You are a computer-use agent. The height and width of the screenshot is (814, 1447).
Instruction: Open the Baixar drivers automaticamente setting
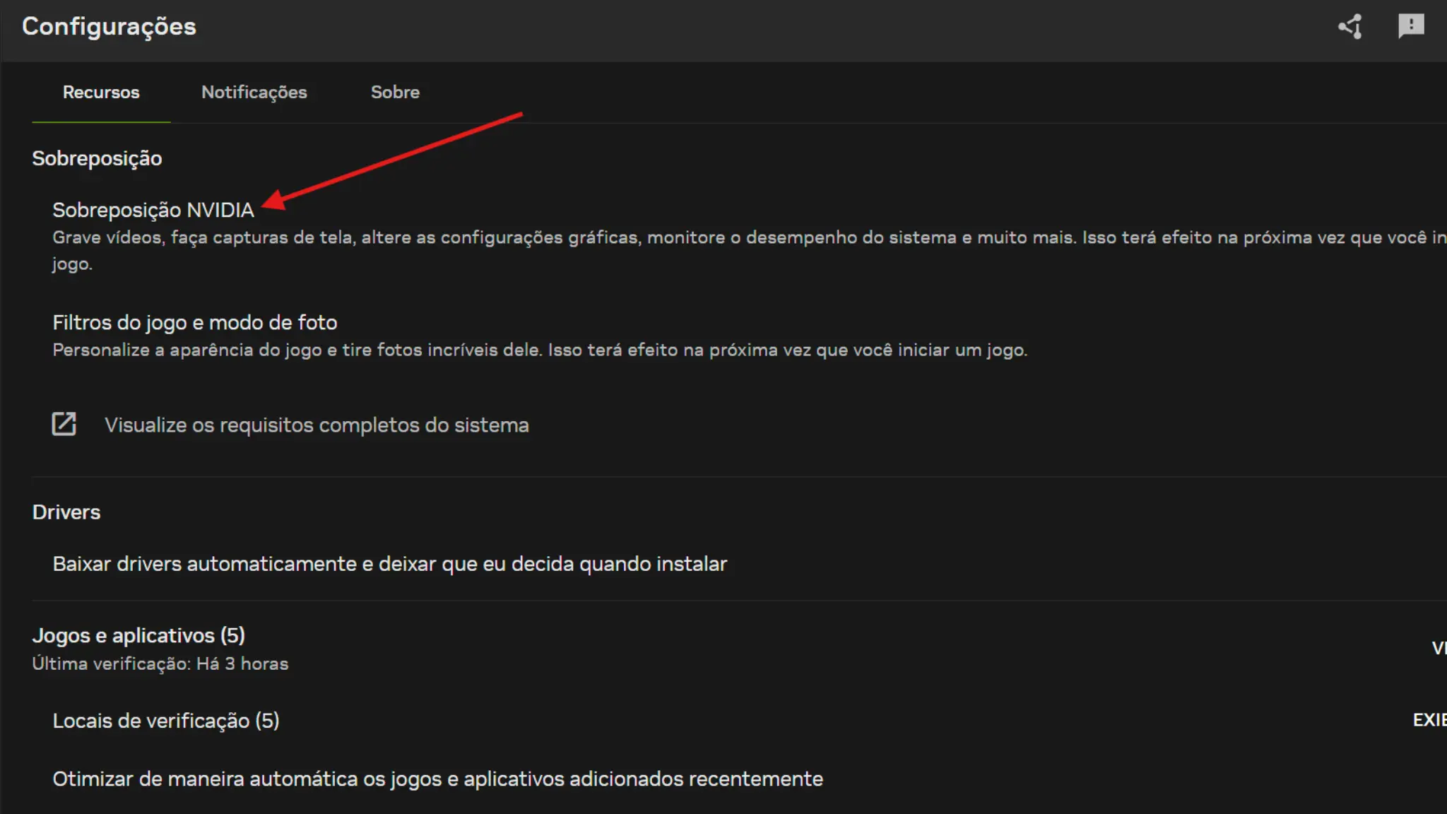point(389,564)
